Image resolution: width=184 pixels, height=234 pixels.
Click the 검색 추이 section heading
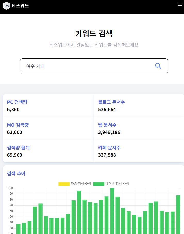point(16,173)
